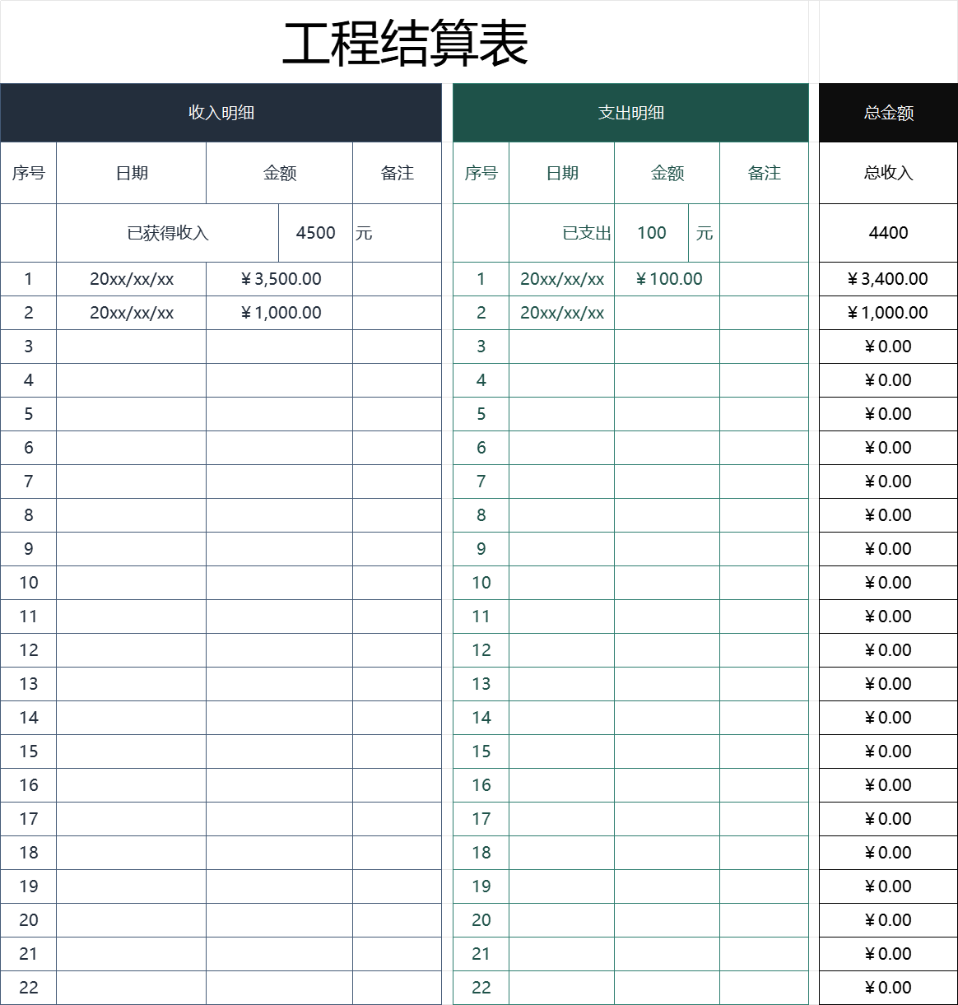Click the 日期 header under 支出明细

[x=562, y=173]
